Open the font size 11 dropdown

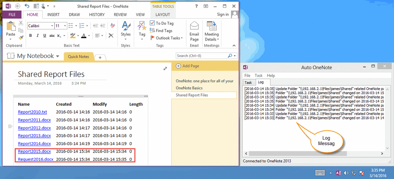point(65,26)
